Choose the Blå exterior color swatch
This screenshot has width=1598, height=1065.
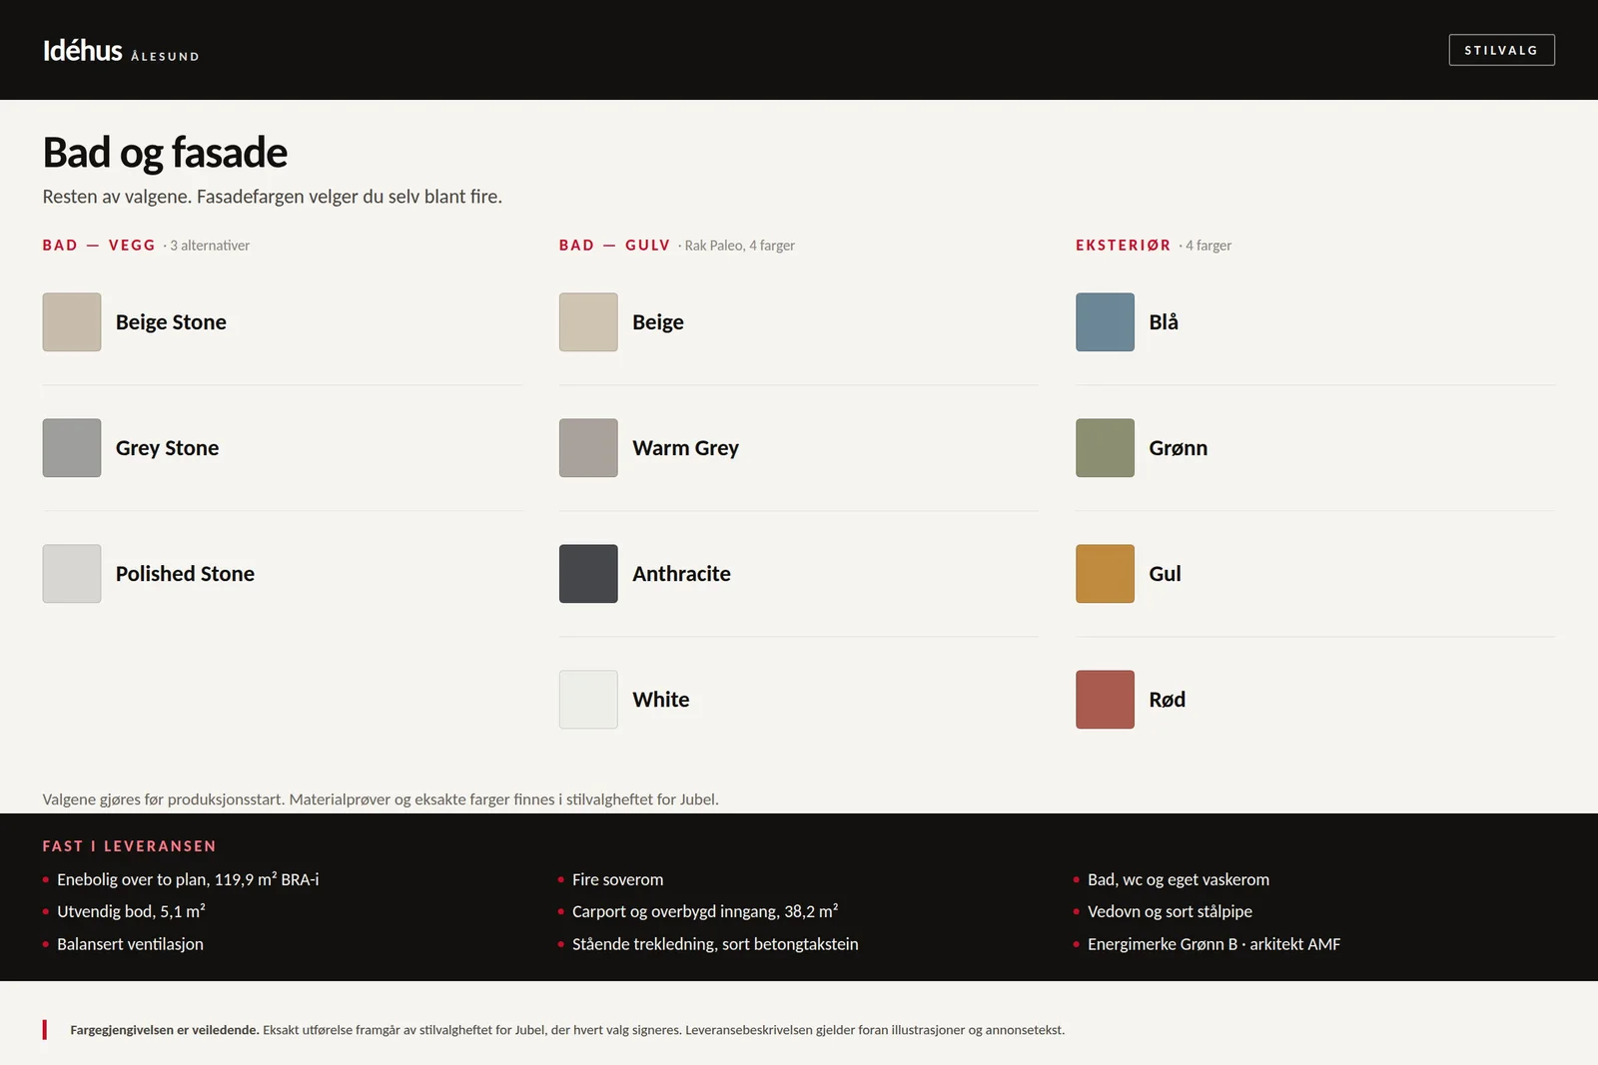(1105, 322)
